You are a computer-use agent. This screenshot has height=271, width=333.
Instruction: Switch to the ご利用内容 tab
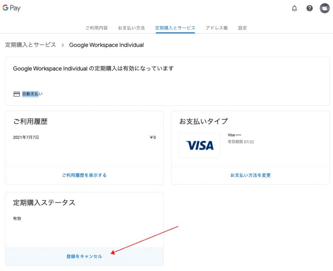(x=97, y=28)
